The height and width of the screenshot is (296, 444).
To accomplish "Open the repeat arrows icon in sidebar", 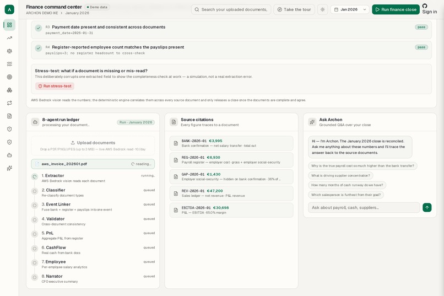I will pos(9,103).
